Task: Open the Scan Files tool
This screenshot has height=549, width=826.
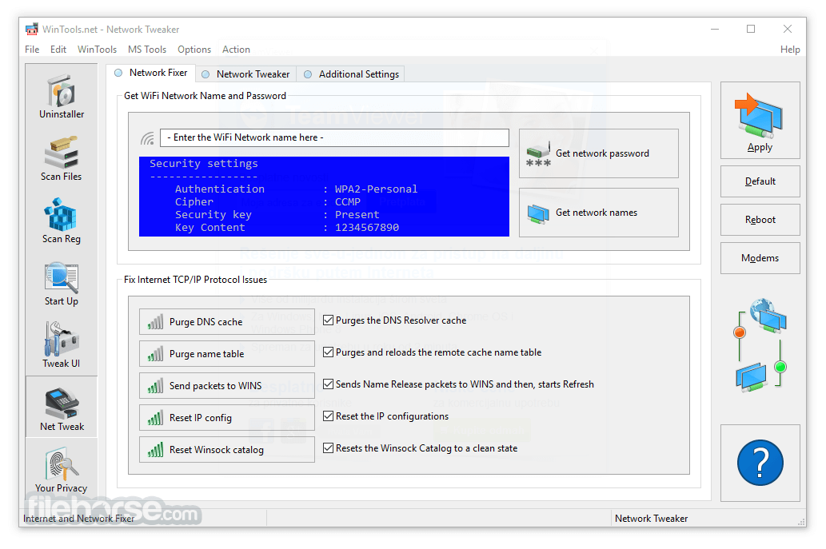Action: (61, 159)
